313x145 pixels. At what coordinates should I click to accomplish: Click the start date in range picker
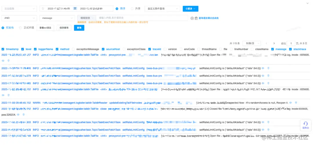tap(59, 9)
